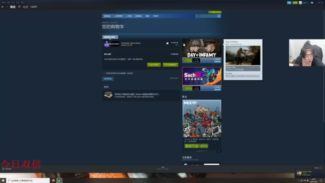
Task: Click the Big Picture mode icon
Action: click(x=312, y=3)
